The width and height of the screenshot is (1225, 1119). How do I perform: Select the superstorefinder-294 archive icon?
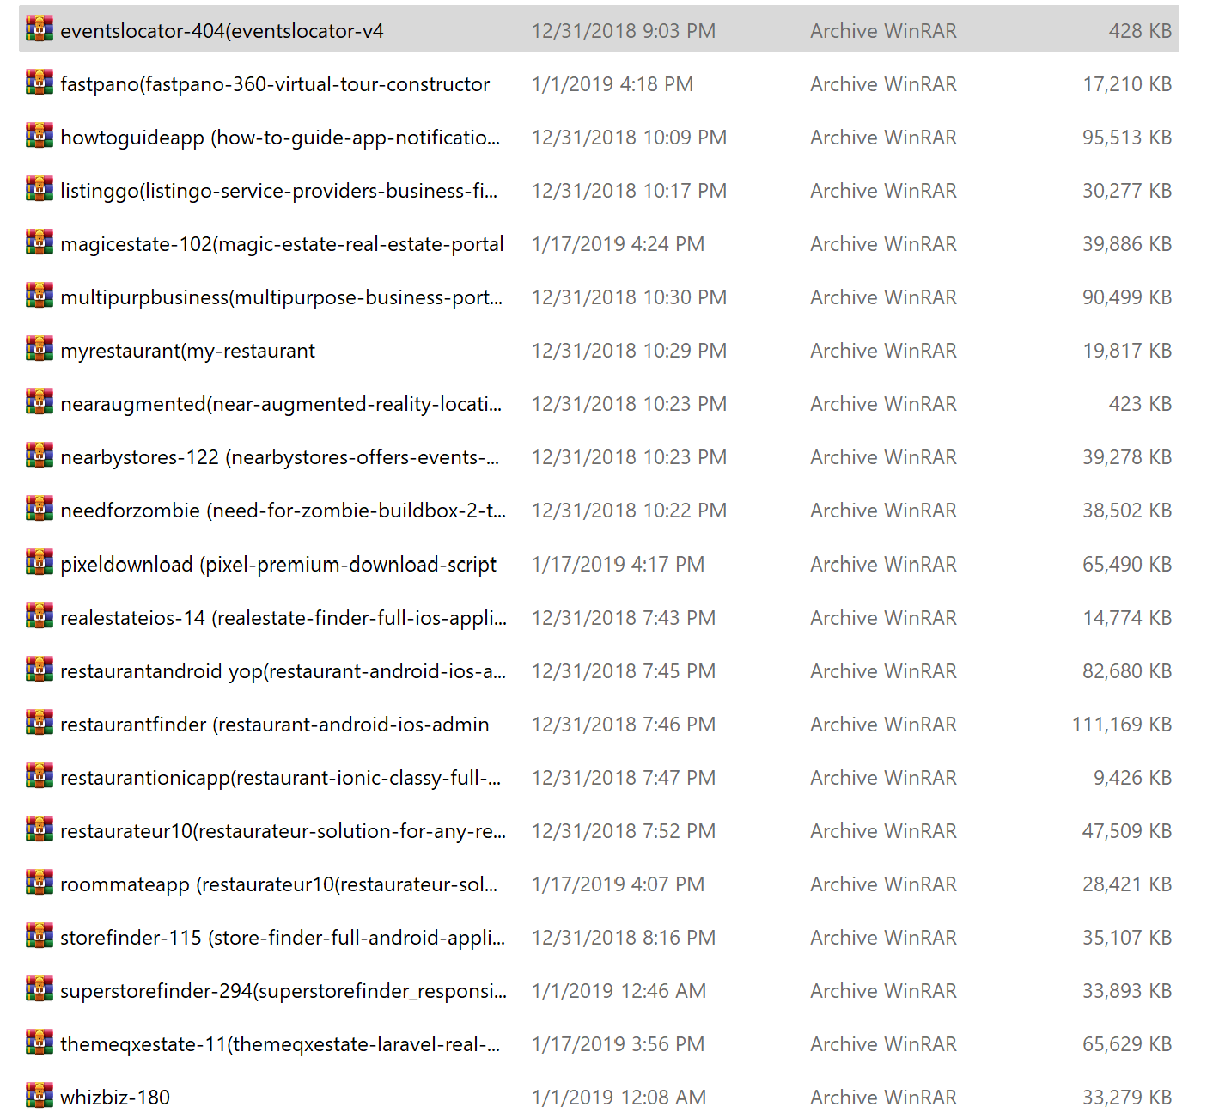[x=40, y=989]
